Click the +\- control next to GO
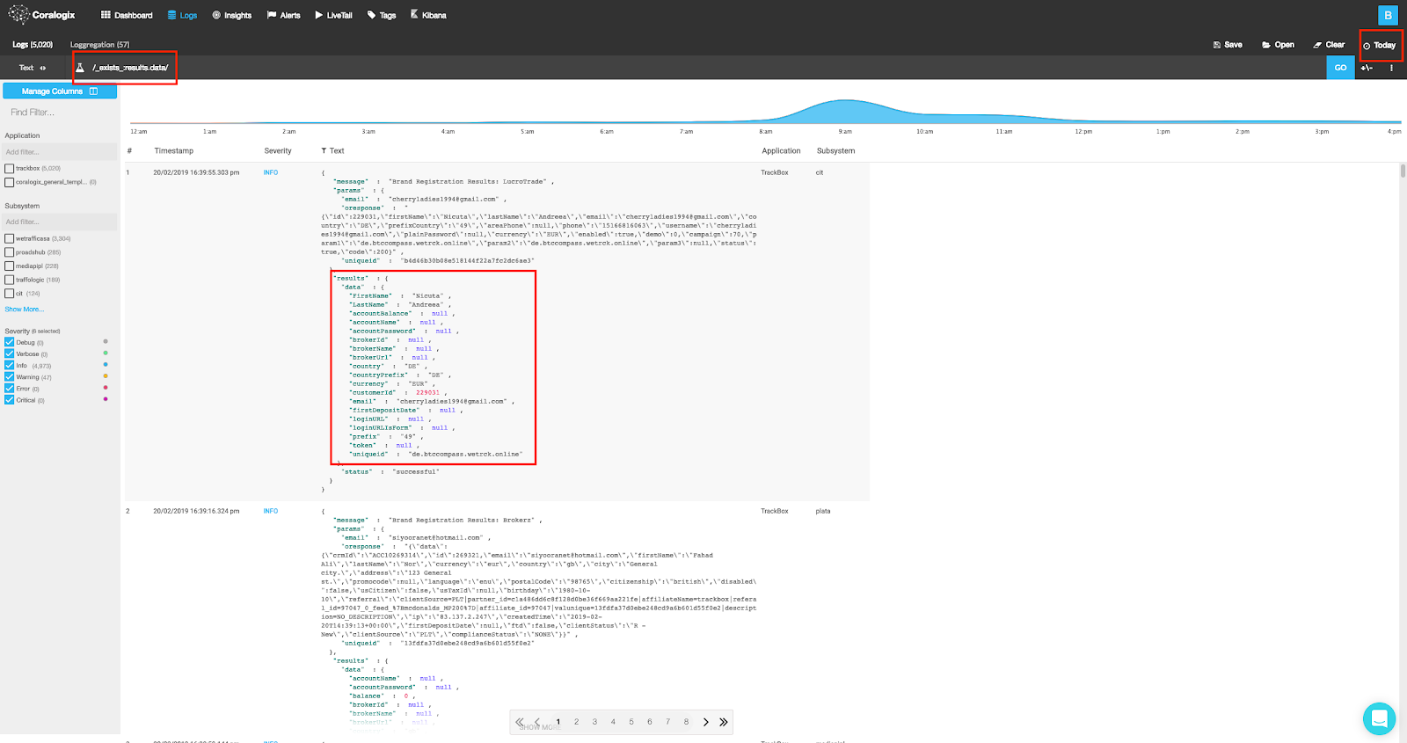Image resolution: width=1407 pixels, height=743 pixels. coord(1367,68)
